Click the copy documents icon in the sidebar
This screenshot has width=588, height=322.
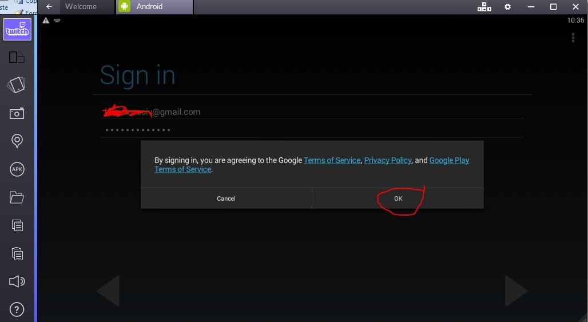point(17,225)
